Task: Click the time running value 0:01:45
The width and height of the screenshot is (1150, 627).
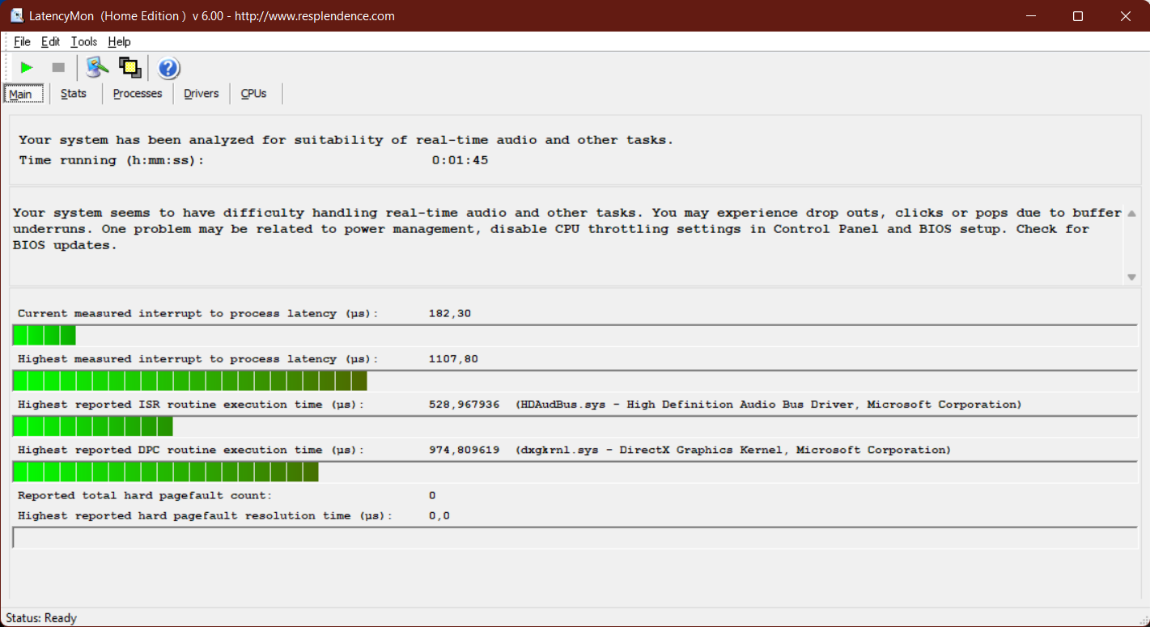Action: point(460,160)
